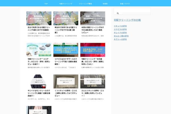Open the リナビス カナダグース article thumbnail
The image size is (171, 114).
[66, 50]
